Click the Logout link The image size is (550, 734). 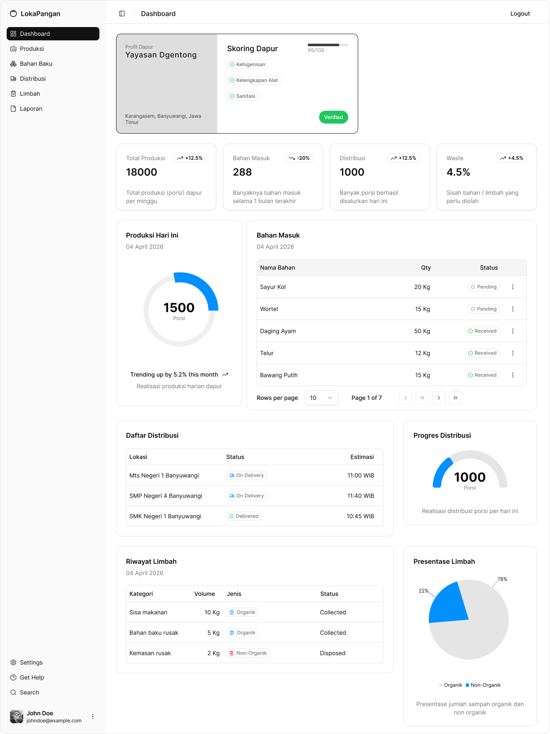coord(520,14)
